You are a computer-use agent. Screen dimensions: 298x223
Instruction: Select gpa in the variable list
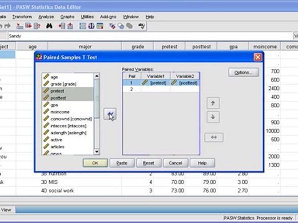tap(68, 105)
